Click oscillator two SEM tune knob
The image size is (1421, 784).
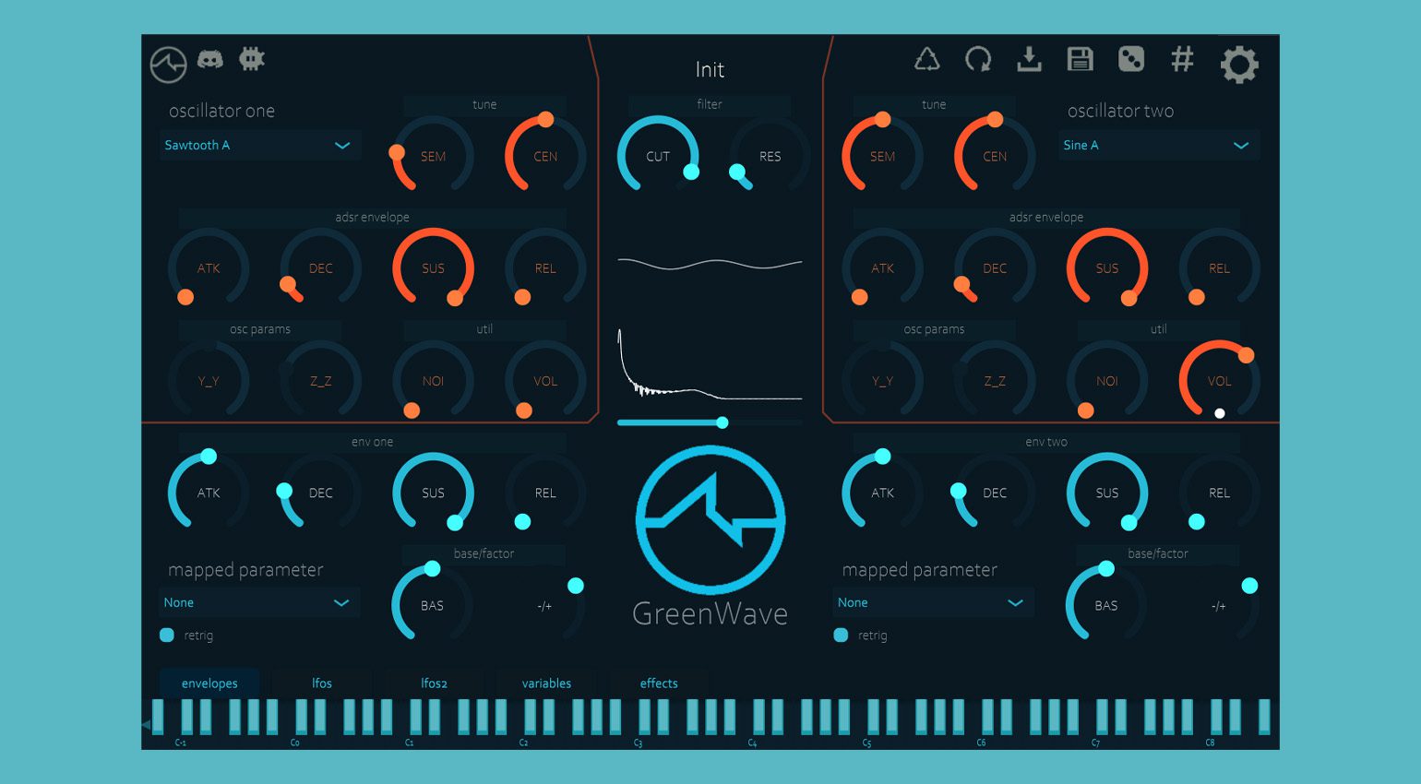click(x=882, y=156)
